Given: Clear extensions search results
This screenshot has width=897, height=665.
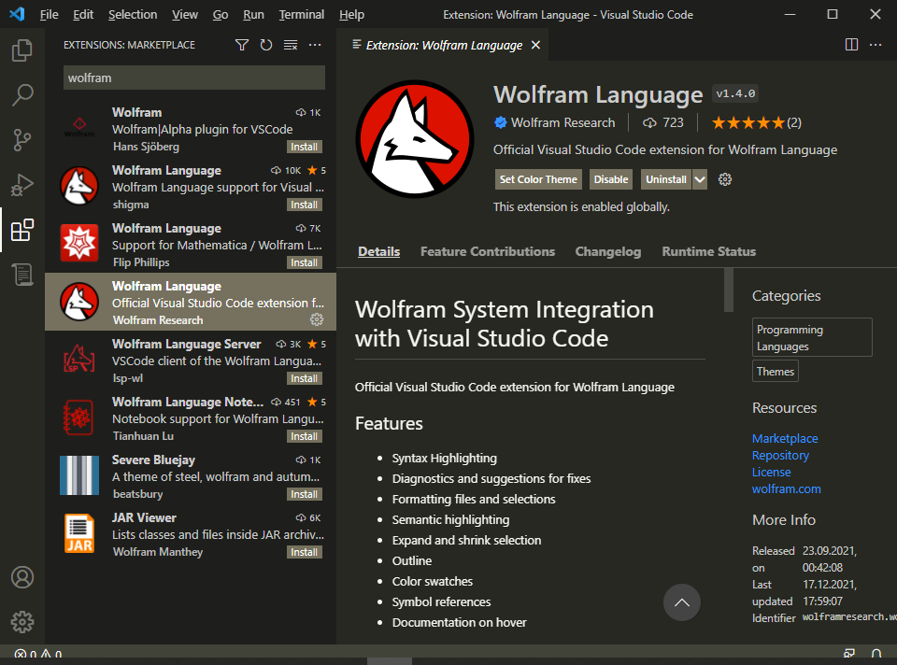Looking at the screenshot, I should pos(291,45).
